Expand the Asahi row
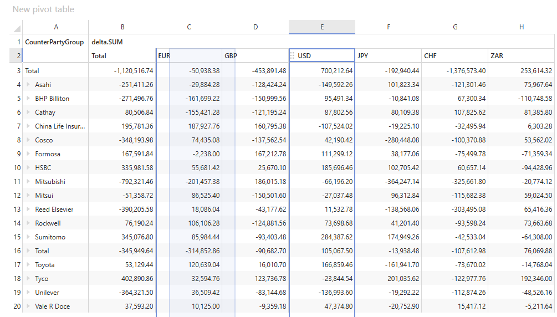The height and width of the screenshot is (317, 557). point(28,85)
